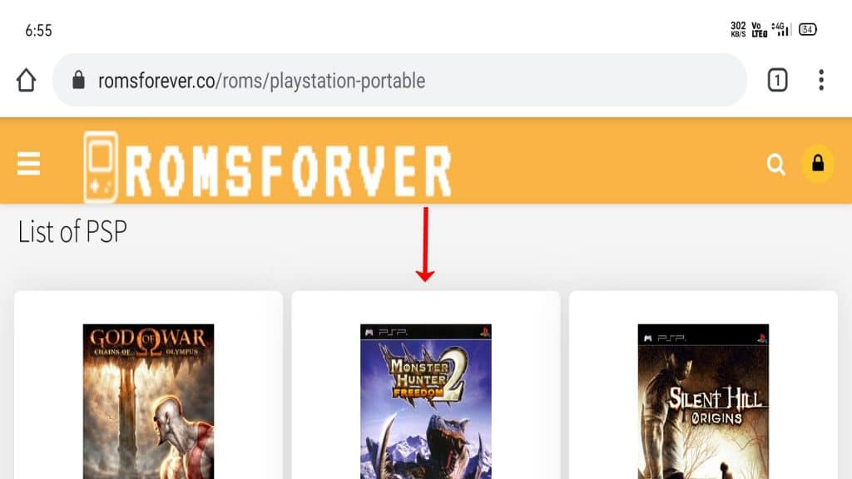Tap the battery indicator in status bar
The width and height of the screenshot is (852, 479).
807,29
